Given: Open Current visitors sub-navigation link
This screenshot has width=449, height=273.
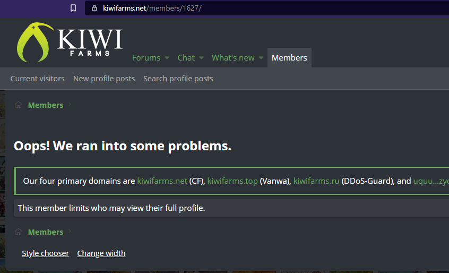Looking at the screenshot, I should (x=38, y=79).
